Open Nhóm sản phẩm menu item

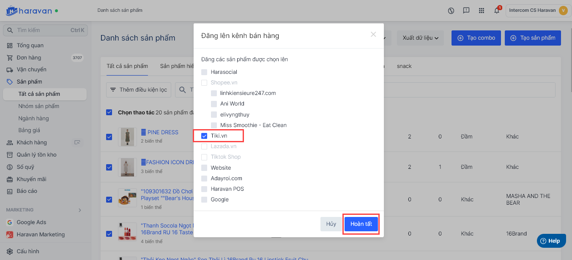point(39,106)
